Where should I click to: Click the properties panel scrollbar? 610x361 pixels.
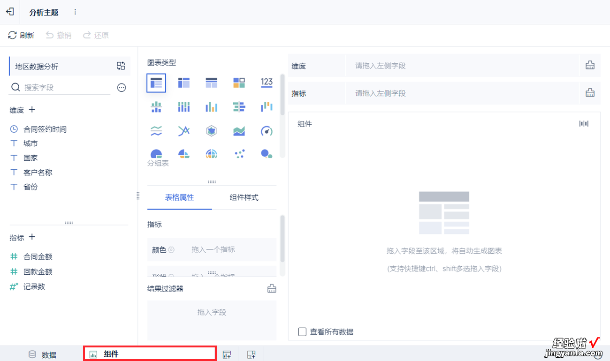tap(282, 238)
